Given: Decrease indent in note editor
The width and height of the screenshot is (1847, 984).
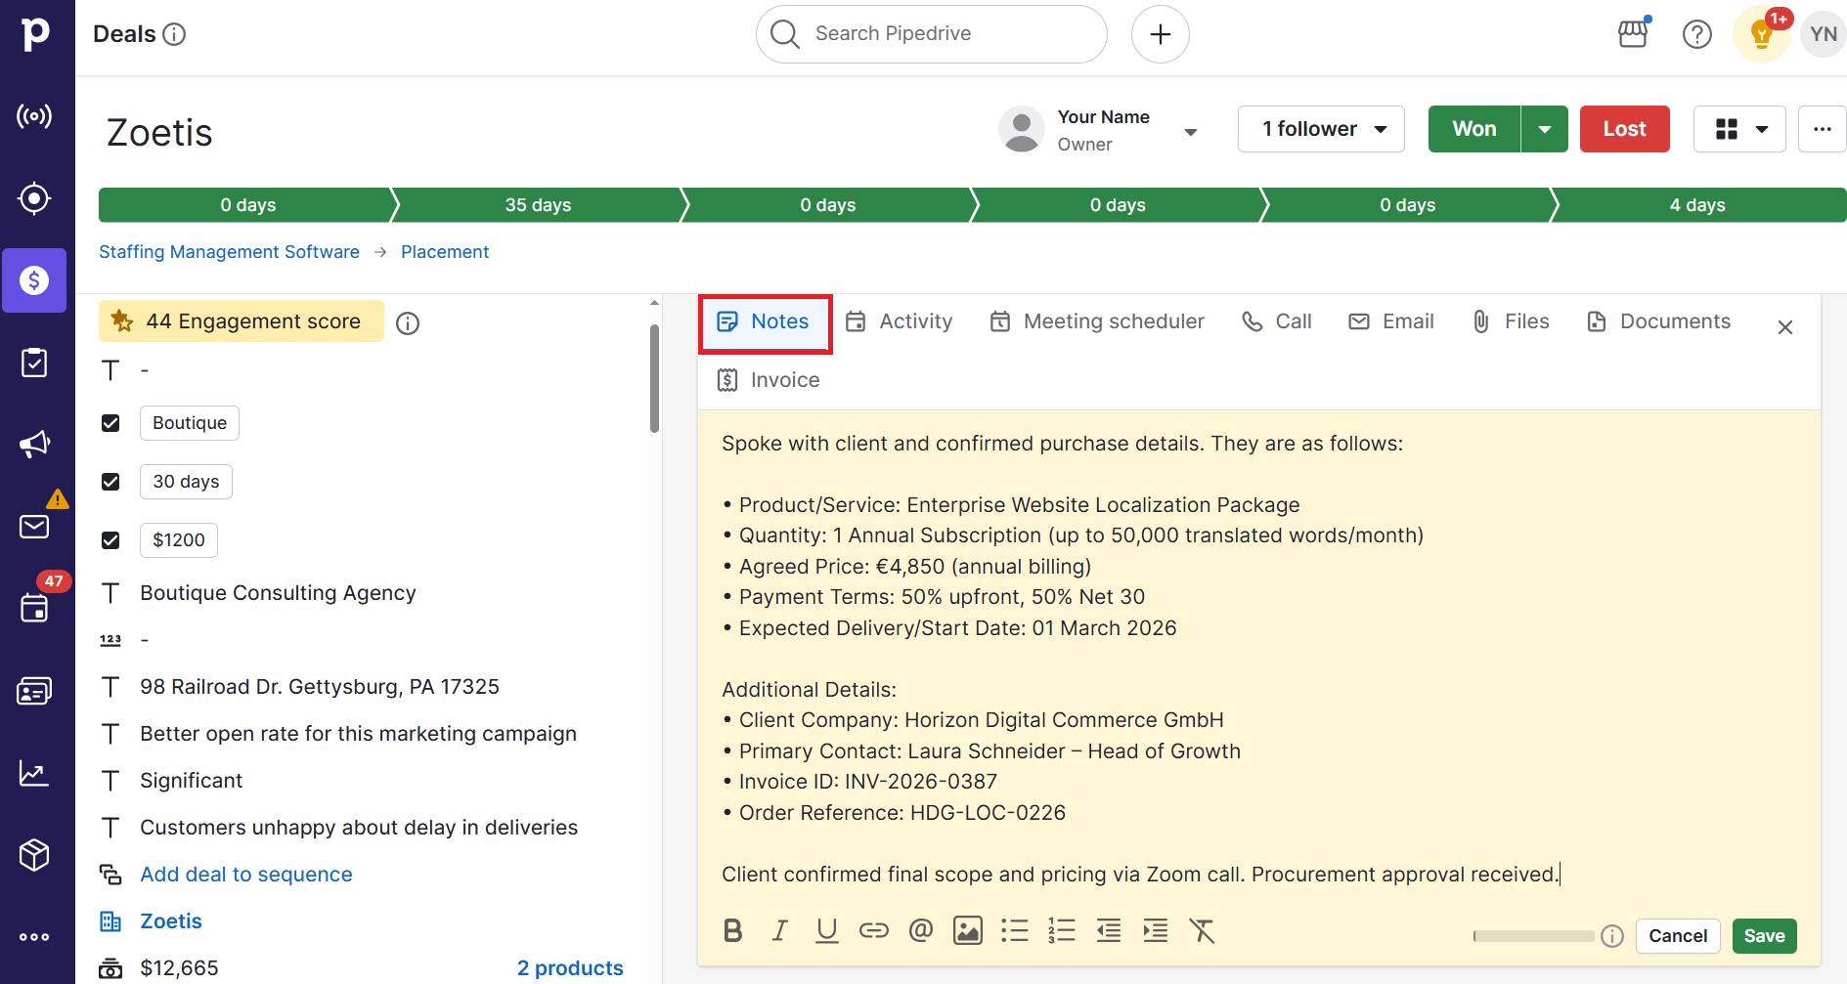Looking at the screenshot, I should click(1109, 931).
